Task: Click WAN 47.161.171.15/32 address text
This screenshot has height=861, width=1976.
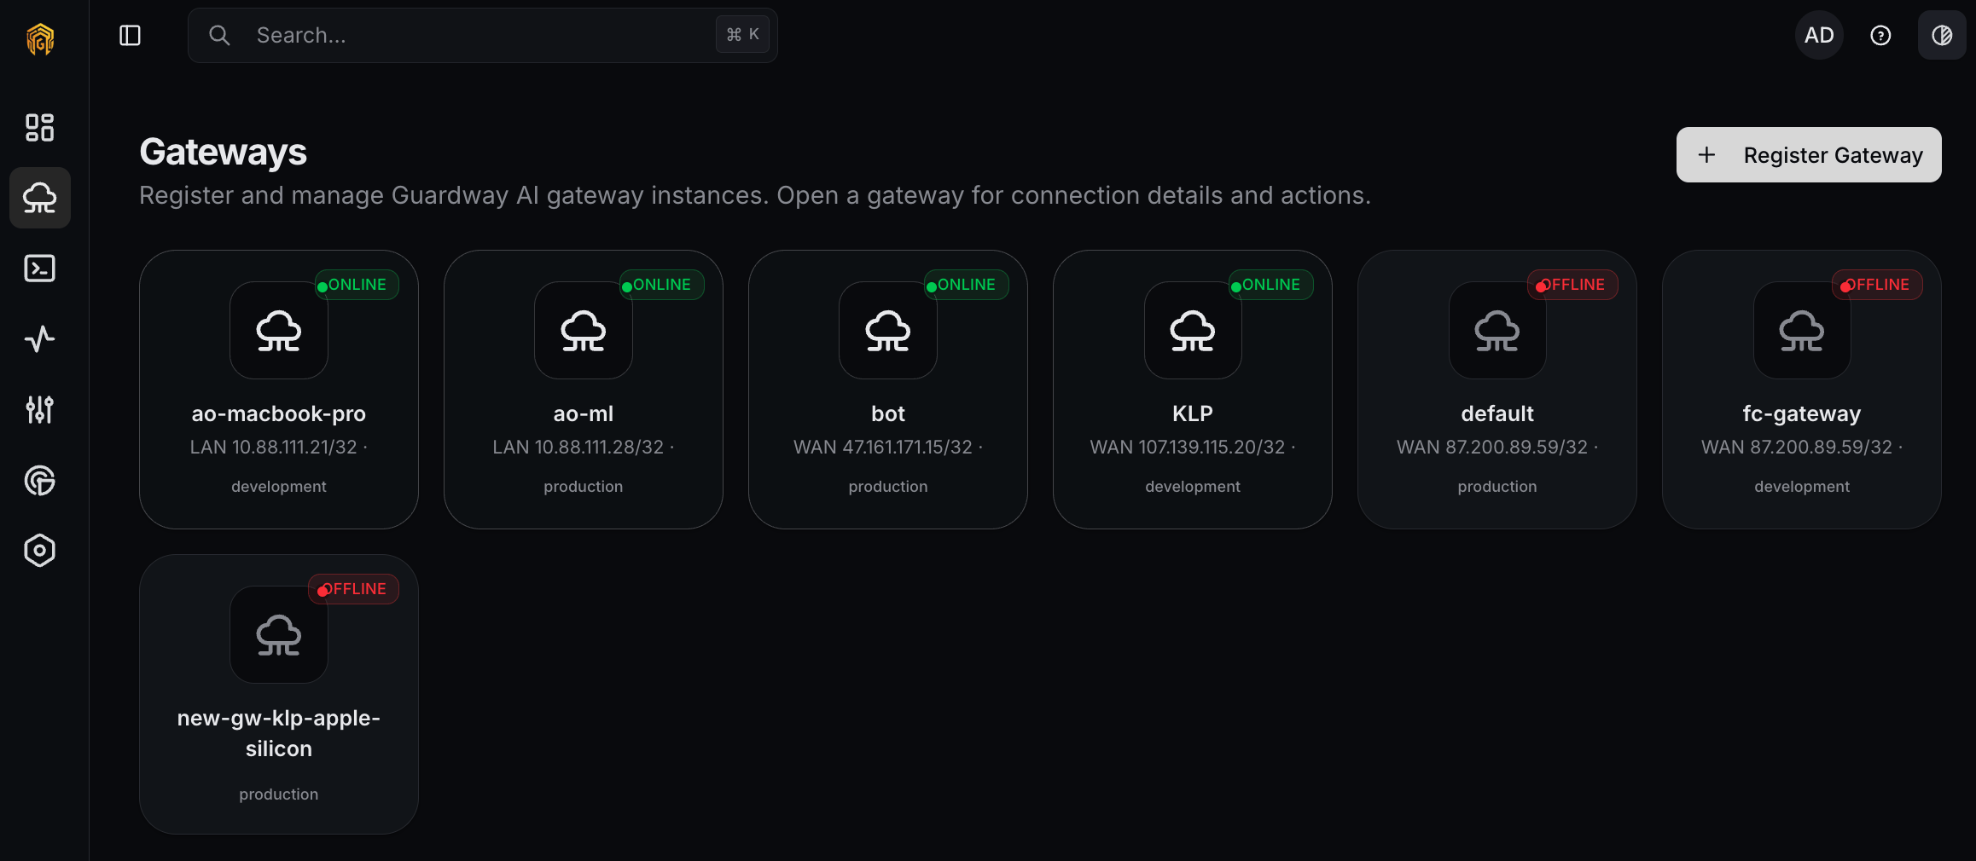Action: coord(883,448)
